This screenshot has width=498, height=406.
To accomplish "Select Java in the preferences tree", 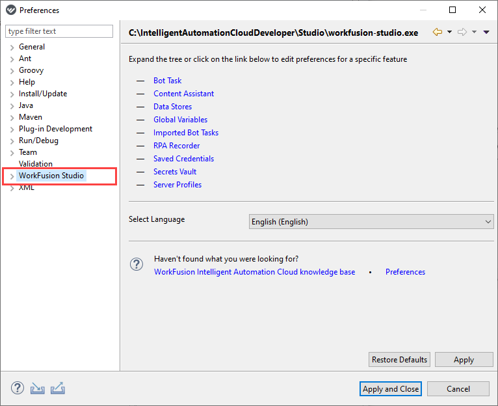I will coord(26,105).
